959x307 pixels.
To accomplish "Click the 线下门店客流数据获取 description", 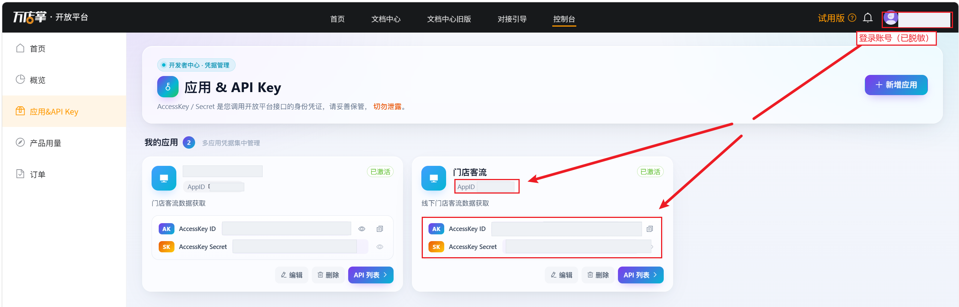I will tap(455, 203).
